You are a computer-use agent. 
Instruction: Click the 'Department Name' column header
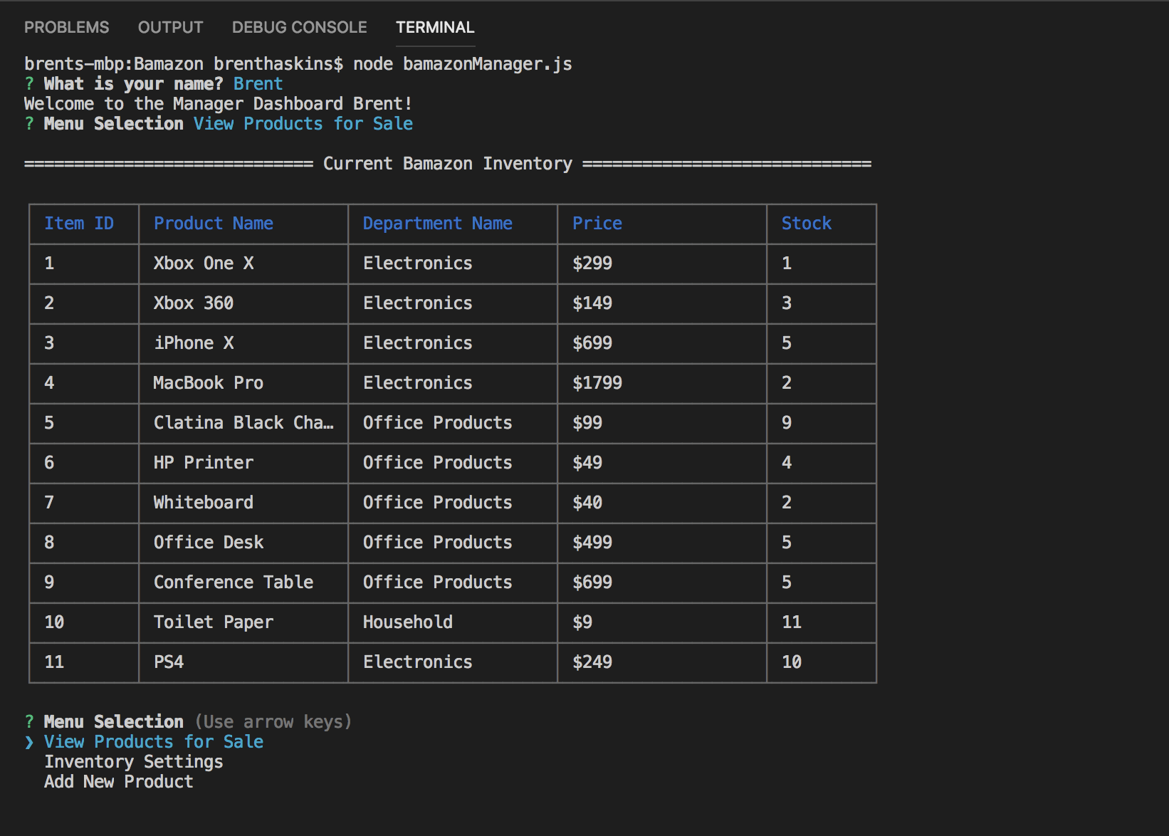[453, 224]
